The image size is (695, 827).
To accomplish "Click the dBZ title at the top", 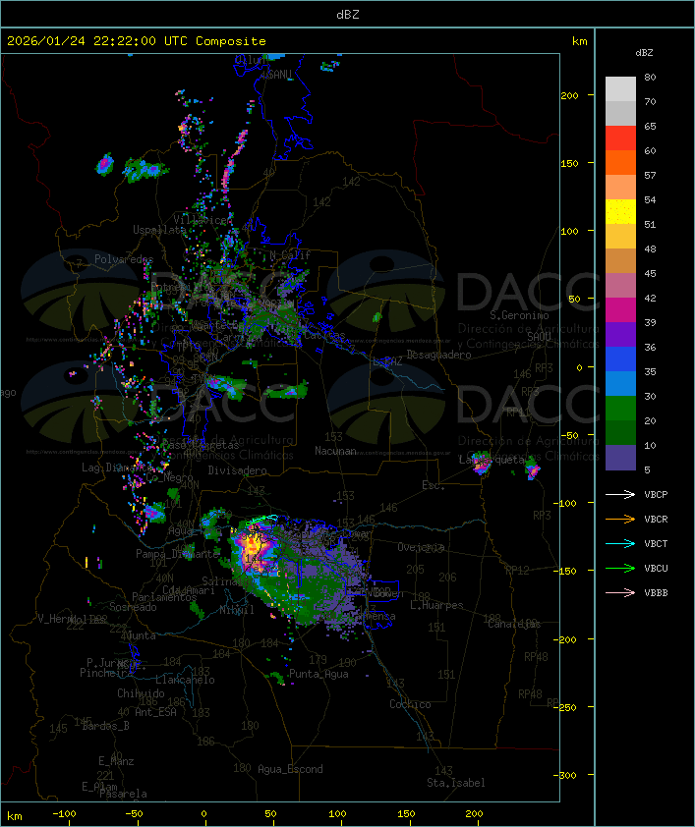I will click(347, 14).
